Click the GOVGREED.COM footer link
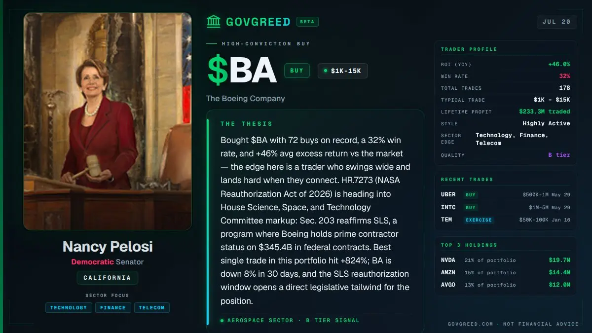This screenshot has height=333, width=592. coord(471,324)
